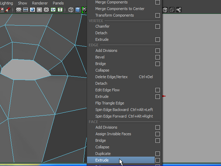Open the Panels menu

point(58,3)
